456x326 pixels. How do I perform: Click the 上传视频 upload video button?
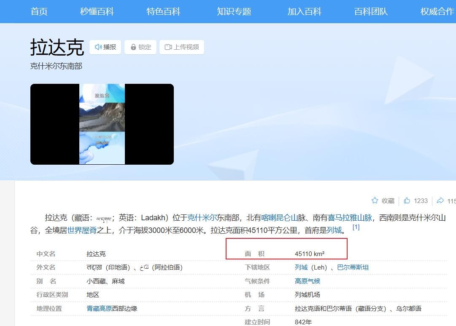[181, 47]
